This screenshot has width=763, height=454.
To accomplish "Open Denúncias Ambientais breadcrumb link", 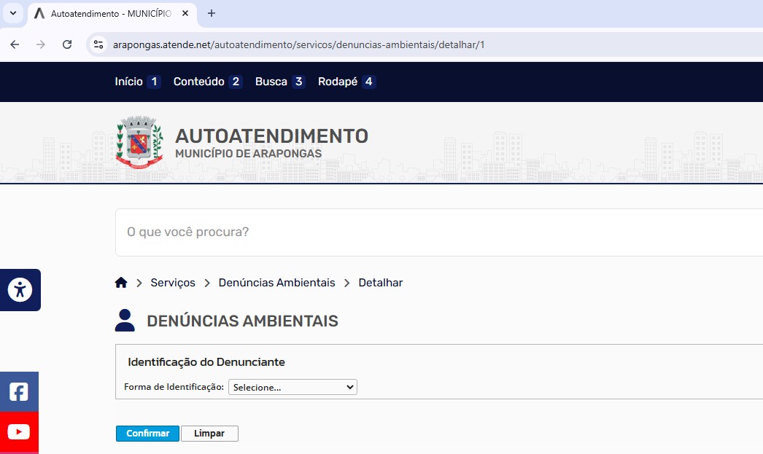I will tap(276, 283).
